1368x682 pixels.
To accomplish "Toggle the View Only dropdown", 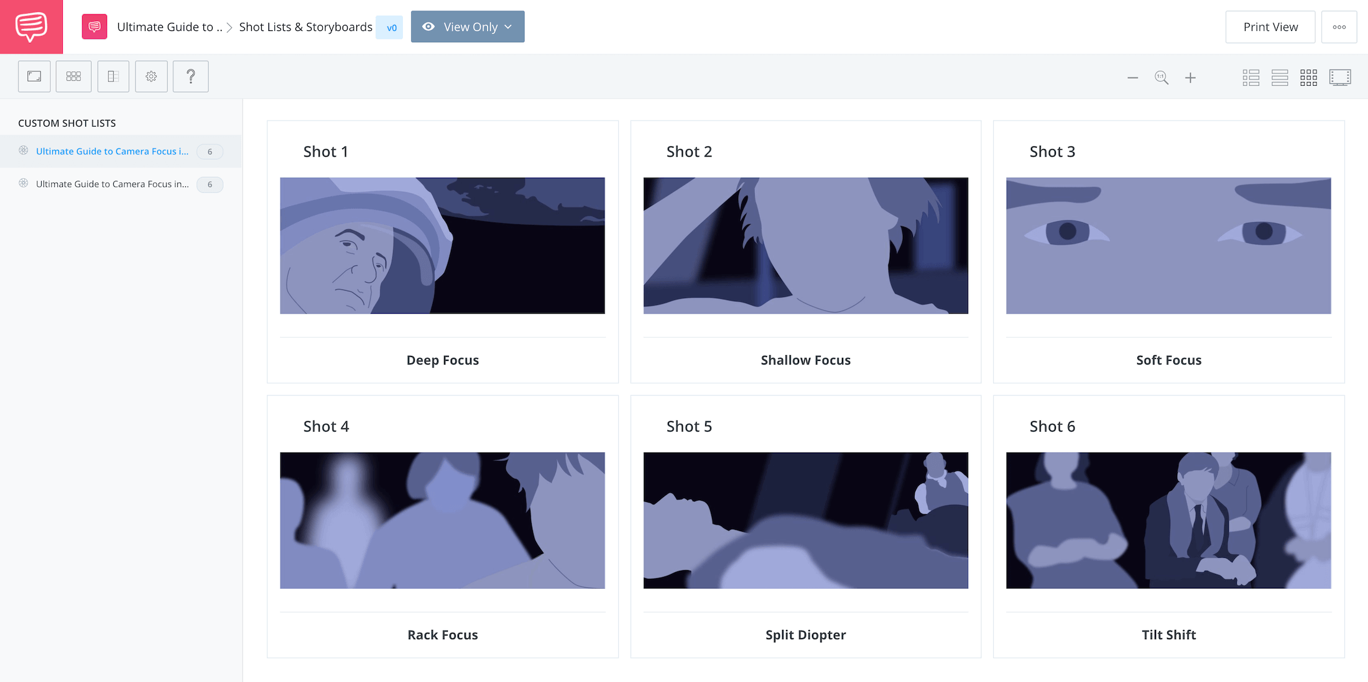I will (x=468, y=26).
